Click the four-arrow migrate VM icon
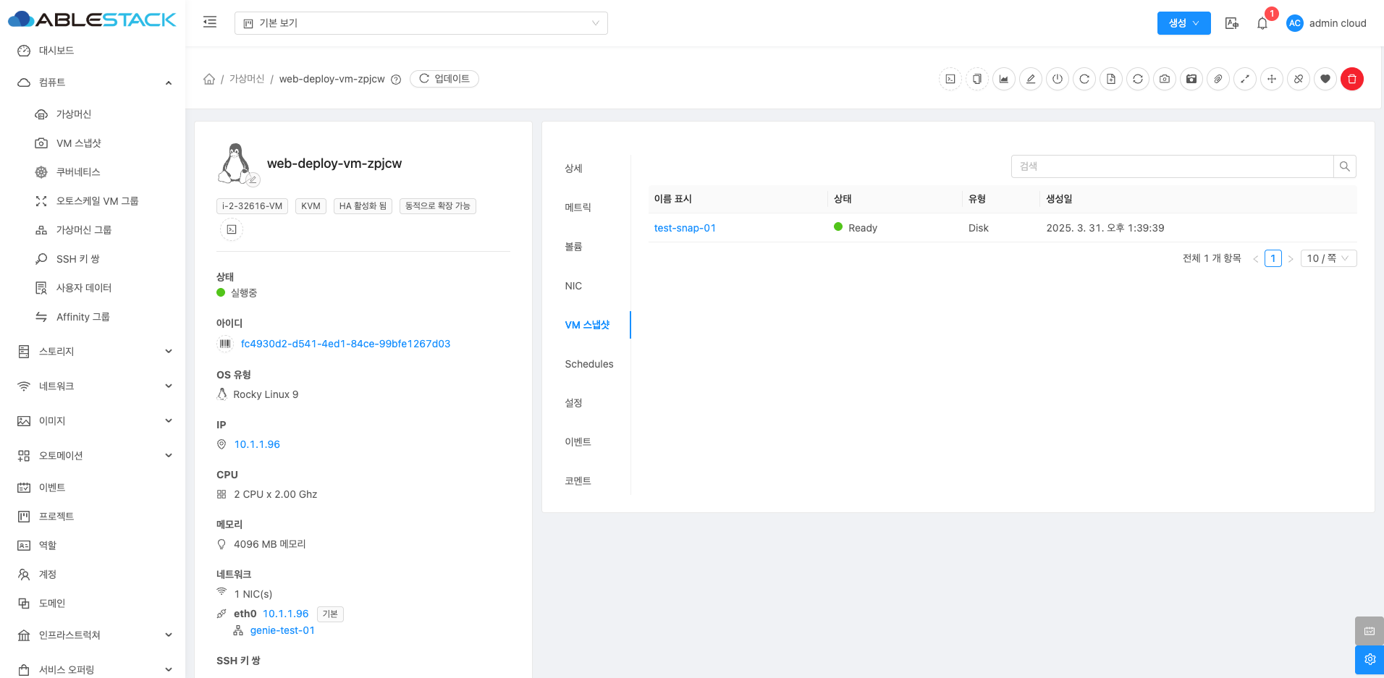 (1272, 79)
